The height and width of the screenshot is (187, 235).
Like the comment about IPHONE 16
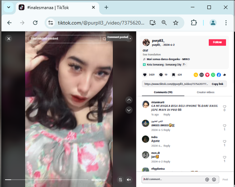[225, 107]
